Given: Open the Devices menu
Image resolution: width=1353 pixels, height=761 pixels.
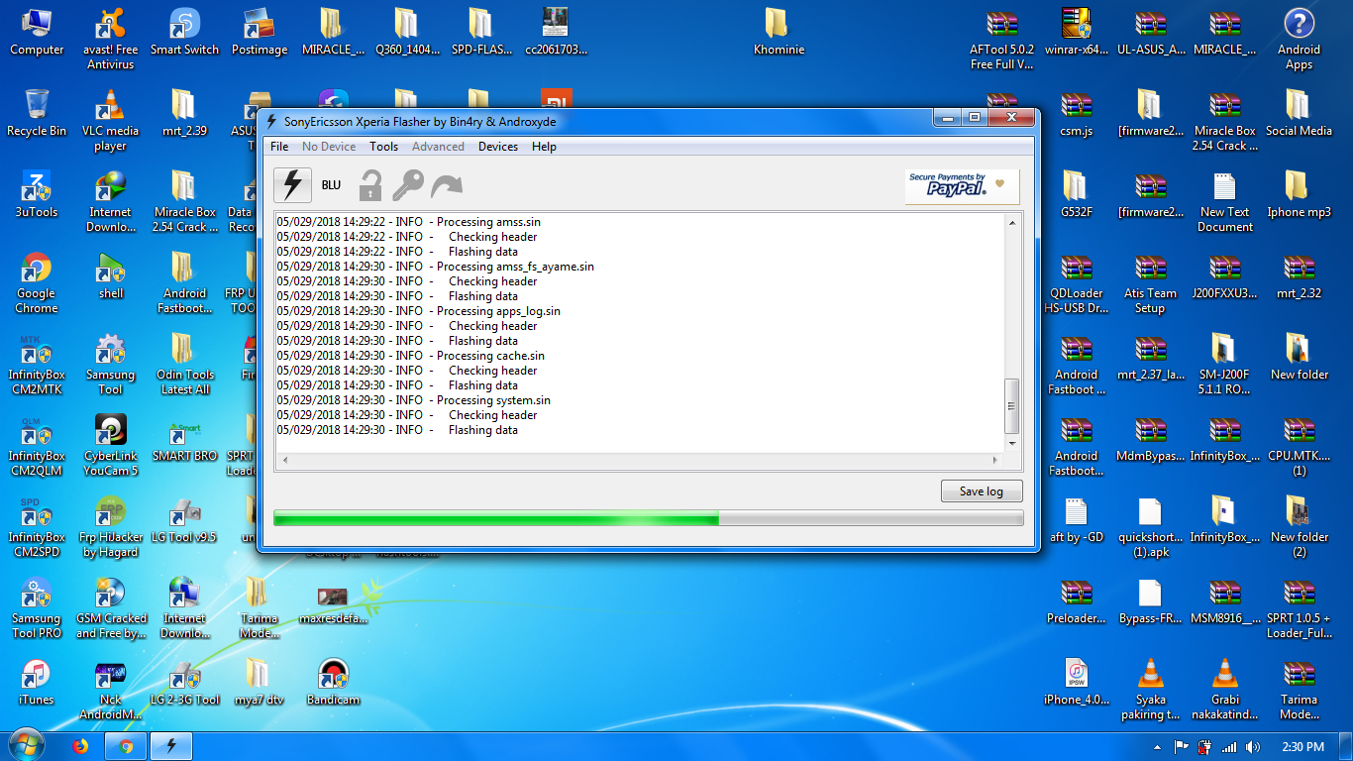Looking at the screenshot, I should pyautogui.click(x=498, y=147).
